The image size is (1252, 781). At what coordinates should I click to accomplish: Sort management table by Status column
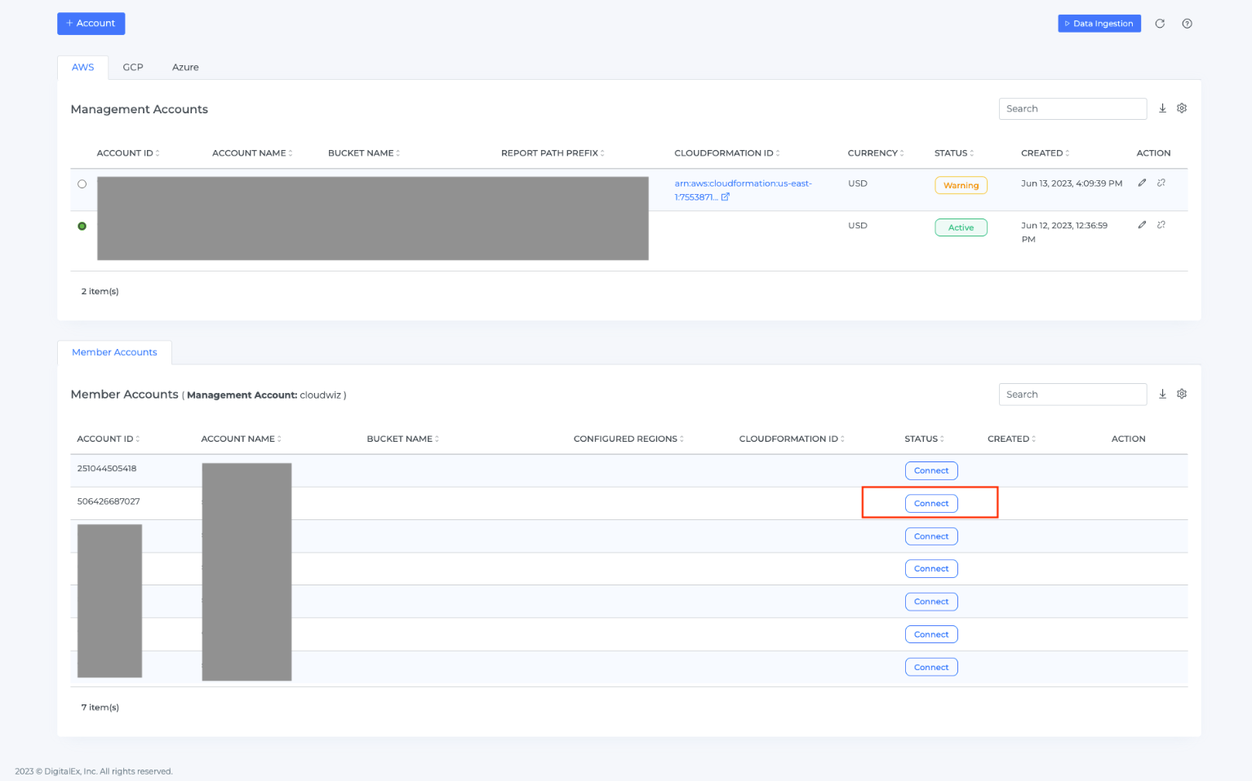[x=953, y=153]
